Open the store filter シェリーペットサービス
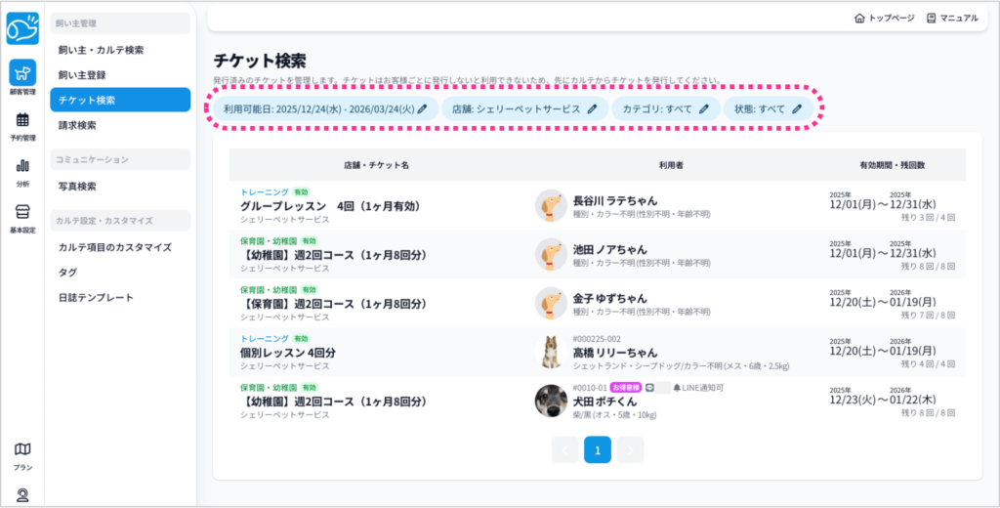Image resolution: width=1000 pixels, height=508 pixels. coord(524,109)
